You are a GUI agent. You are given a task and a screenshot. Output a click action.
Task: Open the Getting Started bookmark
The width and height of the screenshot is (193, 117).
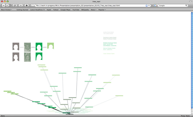click(x=22, y=10)
